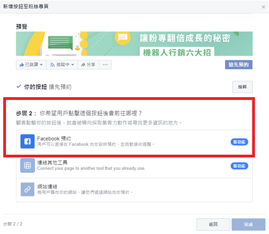Screen dimensions: 269x234
Task: Expand the 追蹤中 dropdown arrow
Action: pyautogui.click(x=73, y=65)
